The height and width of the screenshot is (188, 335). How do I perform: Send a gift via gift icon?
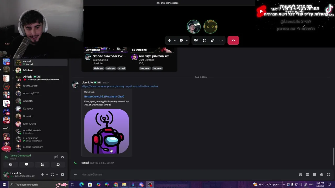pyautogui.click(x=300, y=175)
